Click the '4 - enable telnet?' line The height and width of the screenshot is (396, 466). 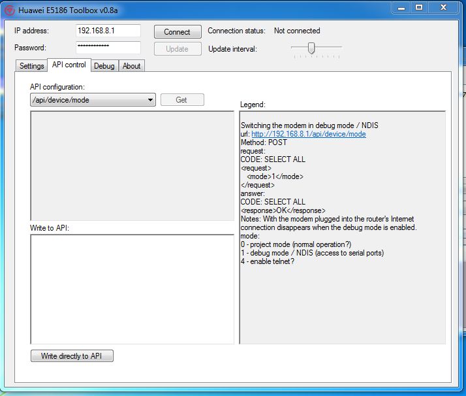[x=268, y=261]
